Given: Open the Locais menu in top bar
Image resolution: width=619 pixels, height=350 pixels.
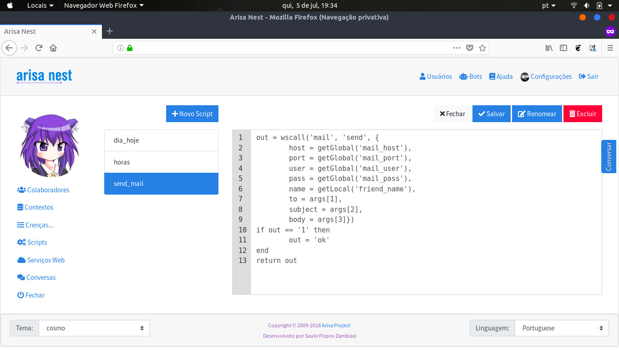Looking at the screenshot, I should tap(40, 5).
